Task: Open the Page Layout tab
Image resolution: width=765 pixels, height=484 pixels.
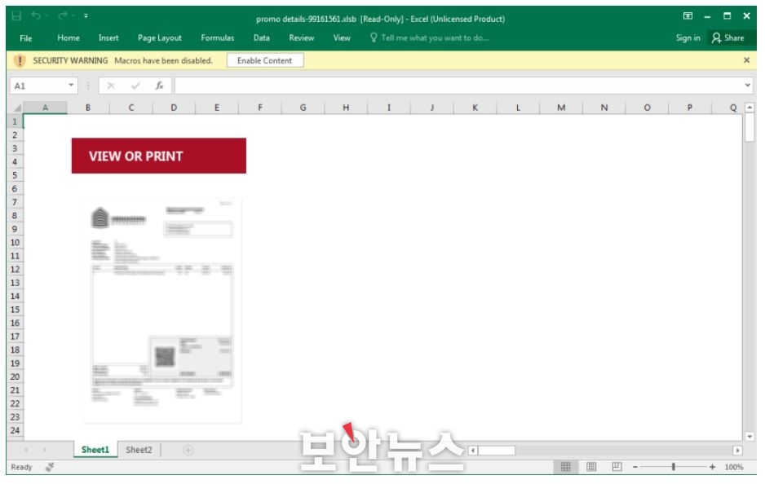Action: click(160, 38)
